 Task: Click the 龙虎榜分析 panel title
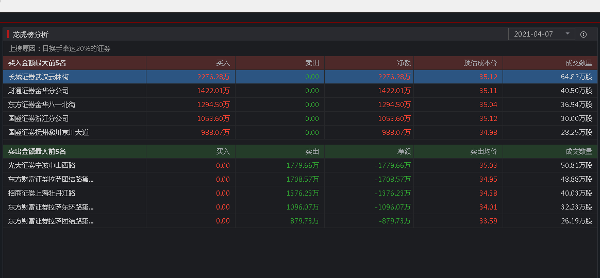coord(30,34)
